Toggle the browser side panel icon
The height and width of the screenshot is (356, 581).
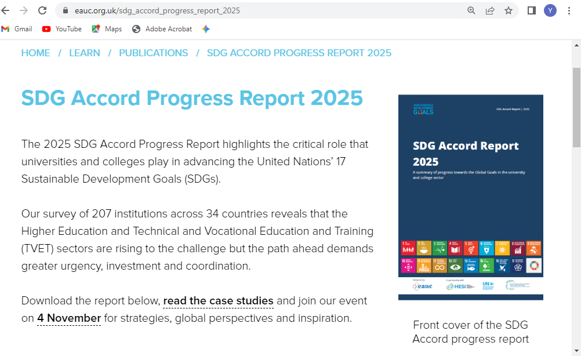pyautogui.click(x=532, y=10)
